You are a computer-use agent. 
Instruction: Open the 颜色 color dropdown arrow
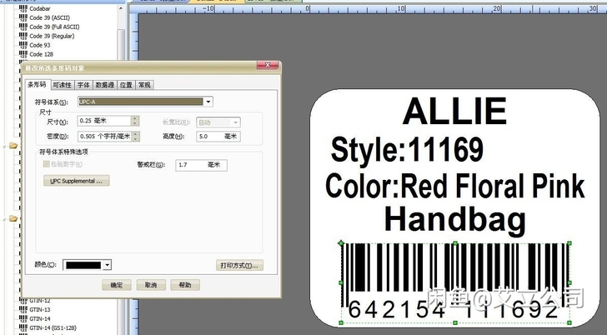pyautogui.click(x=108, y=265)
